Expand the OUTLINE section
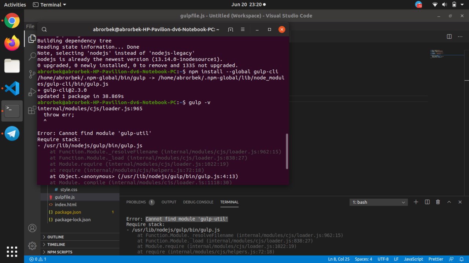The width and height of the screenshot is (469, 263). (80, 237)
